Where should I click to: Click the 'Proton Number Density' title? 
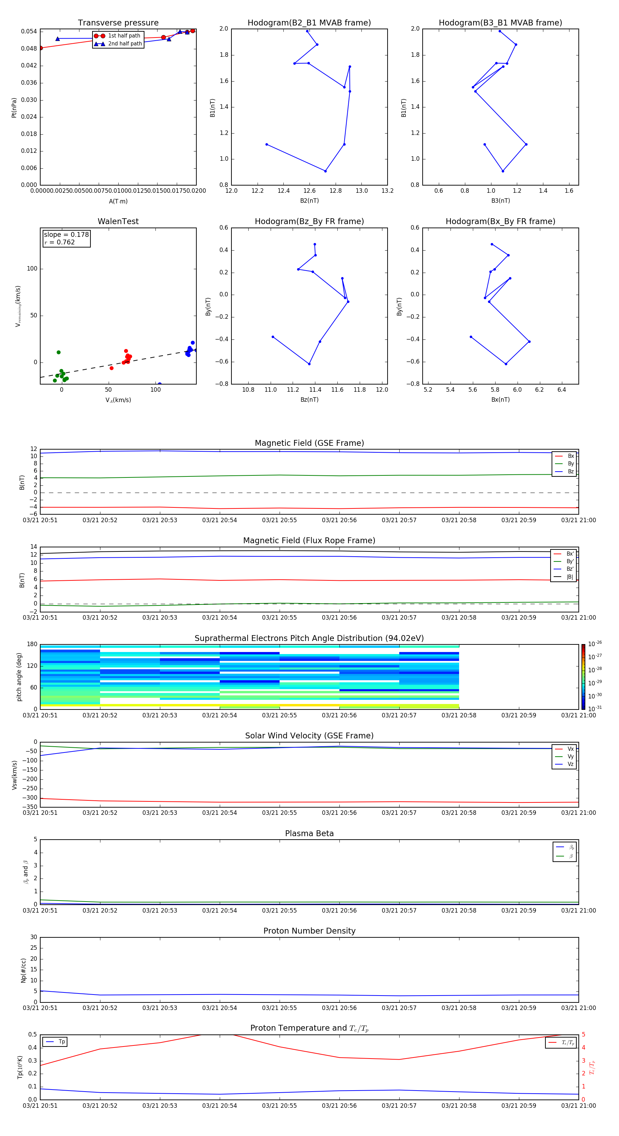click(309, 931)
